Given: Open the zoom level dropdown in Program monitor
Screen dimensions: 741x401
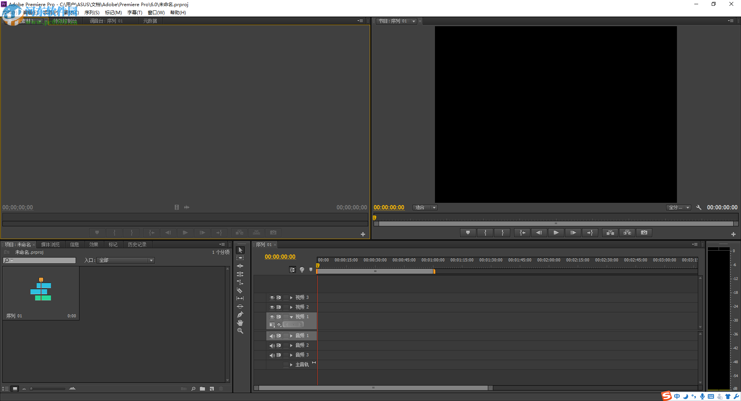Looking at the screenshot, I should tap(425, 207).
